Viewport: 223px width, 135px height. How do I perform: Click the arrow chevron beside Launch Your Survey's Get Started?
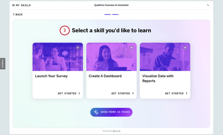click(x=79, y=93)
